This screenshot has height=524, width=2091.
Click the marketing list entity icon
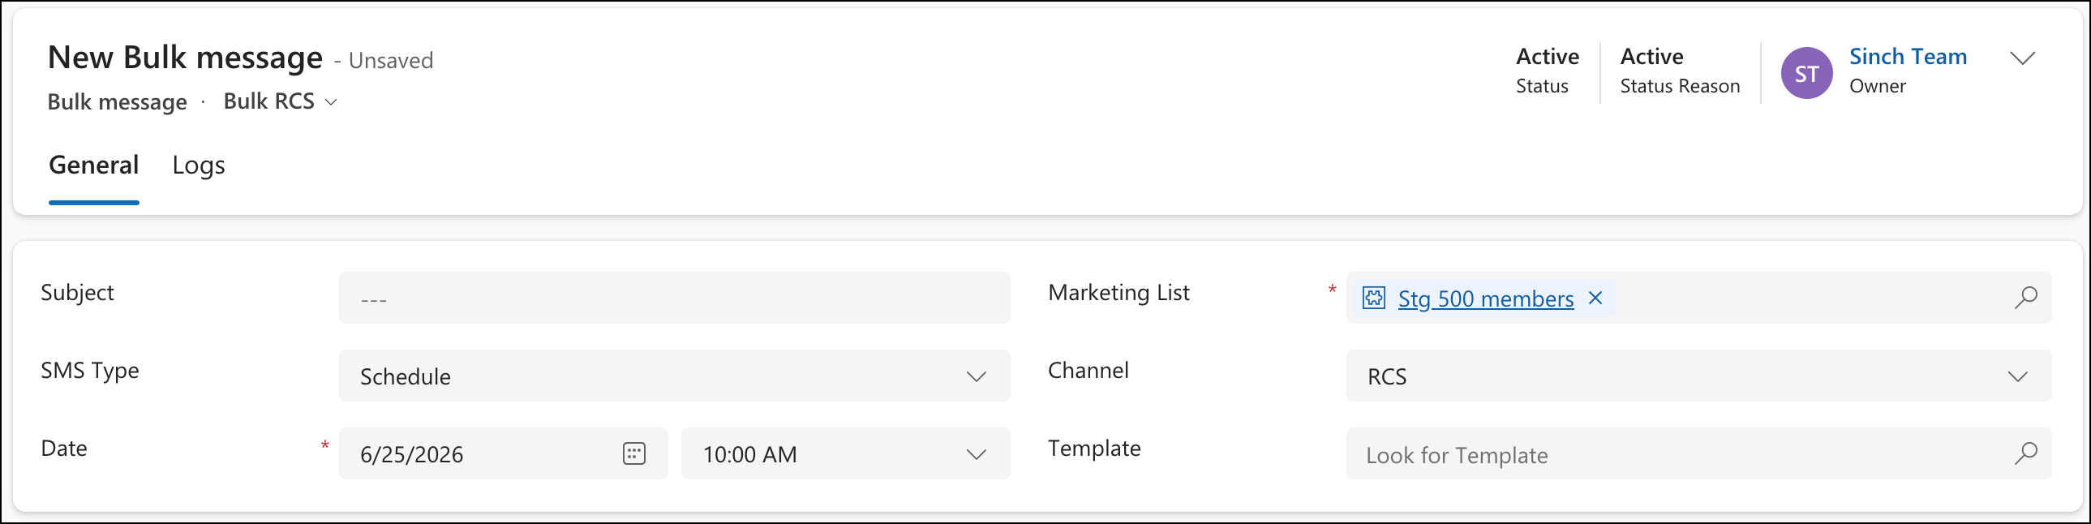point(1373,299)
